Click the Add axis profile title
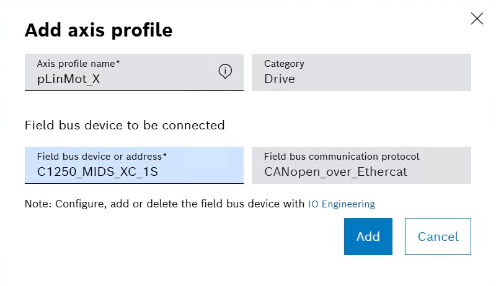 (99, 30)
